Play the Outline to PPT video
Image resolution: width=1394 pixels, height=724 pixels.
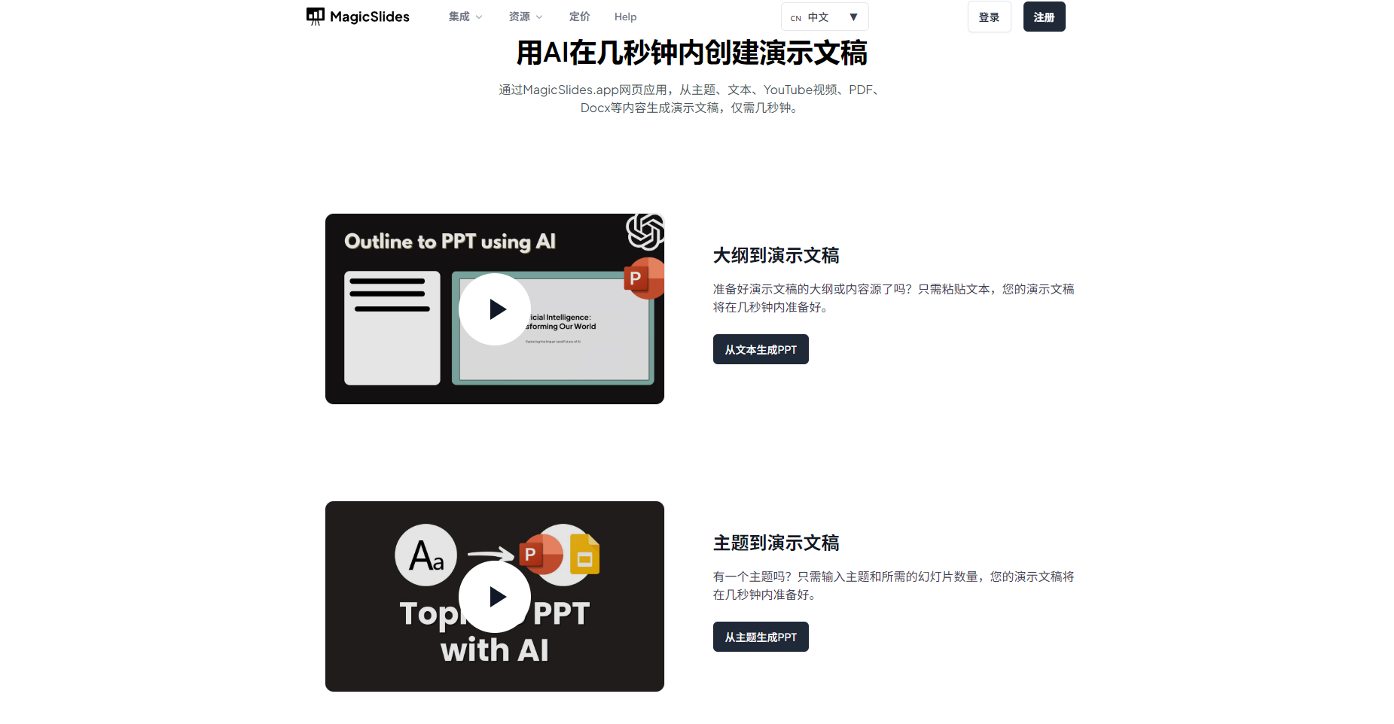click(x=495, y=309)
